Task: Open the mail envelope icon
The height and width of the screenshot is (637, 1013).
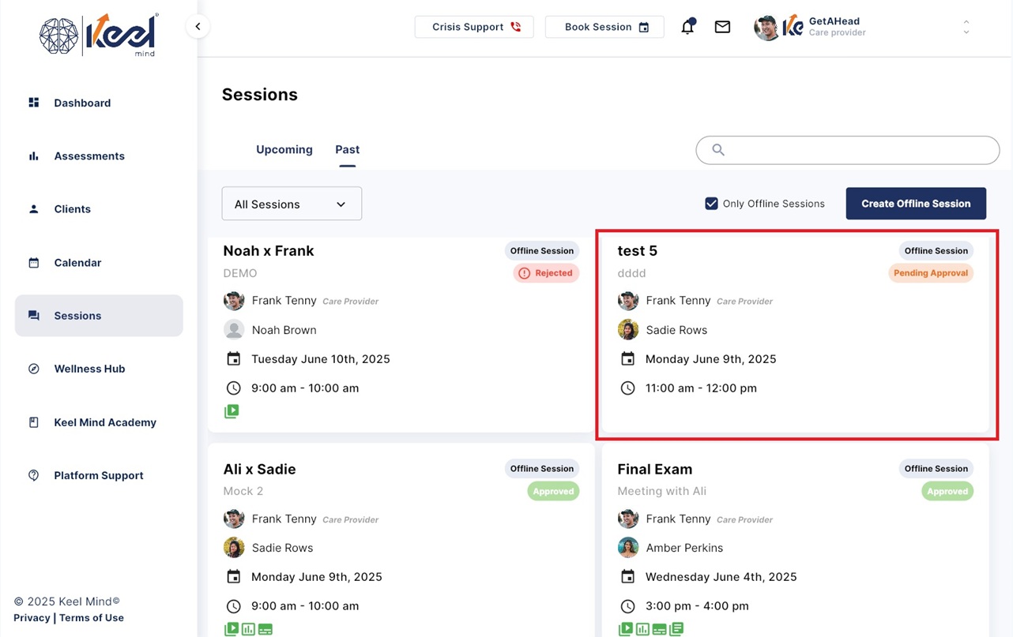Action: click(x=722, y=27)
